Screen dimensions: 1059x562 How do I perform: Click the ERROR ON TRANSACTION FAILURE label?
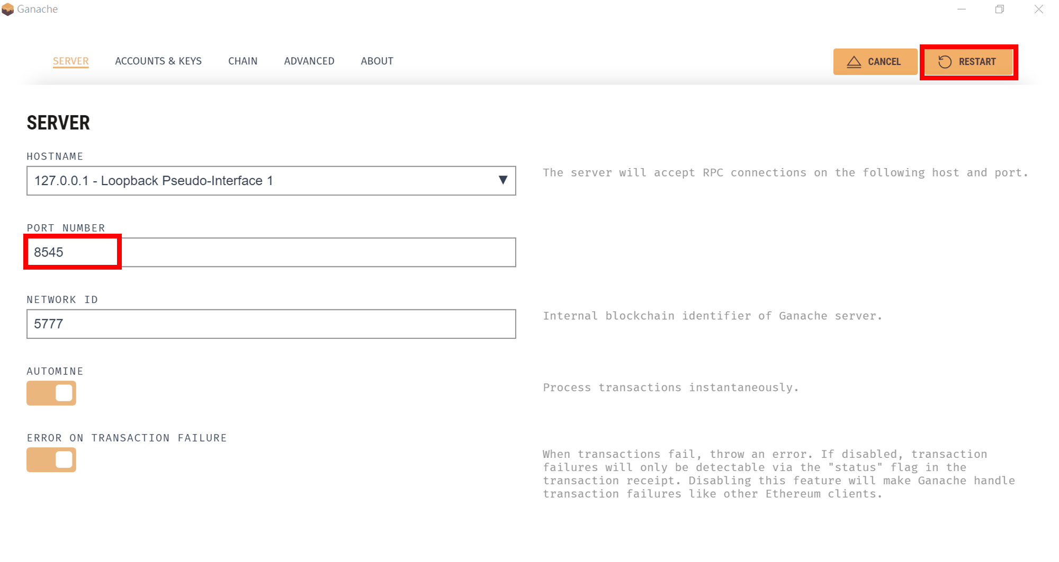coord(127,438)
